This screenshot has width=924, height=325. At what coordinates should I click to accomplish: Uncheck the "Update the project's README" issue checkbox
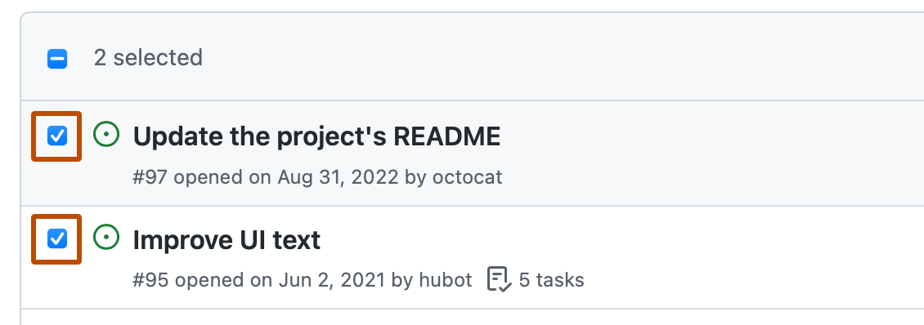click(x=57, y=136)
